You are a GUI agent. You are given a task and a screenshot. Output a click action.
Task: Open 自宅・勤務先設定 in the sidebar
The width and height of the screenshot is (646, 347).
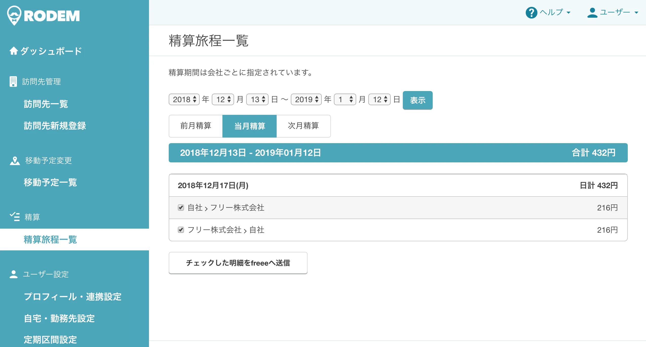coord(59,318)
